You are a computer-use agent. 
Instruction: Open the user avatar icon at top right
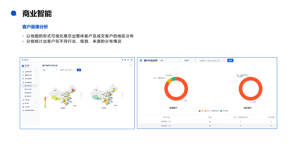132,60
